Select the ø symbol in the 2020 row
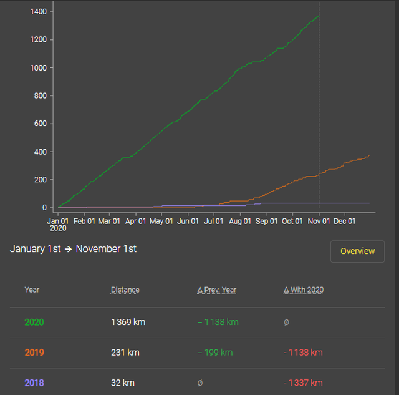The width and height of the screenshot is (399, 395). pyautogui.click(x=286, y=323)
